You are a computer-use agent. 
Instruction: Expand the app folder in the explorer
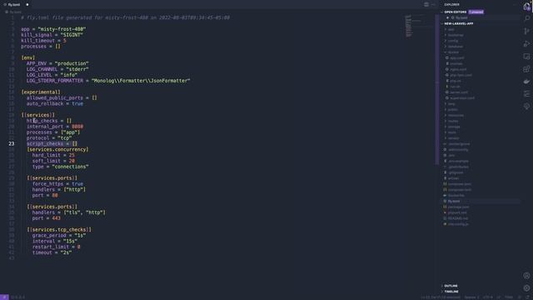click(451, 30)
